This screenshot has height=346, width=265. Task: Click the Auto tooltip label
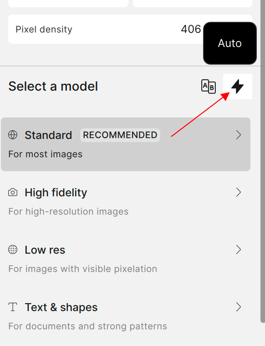pos(229,43)
